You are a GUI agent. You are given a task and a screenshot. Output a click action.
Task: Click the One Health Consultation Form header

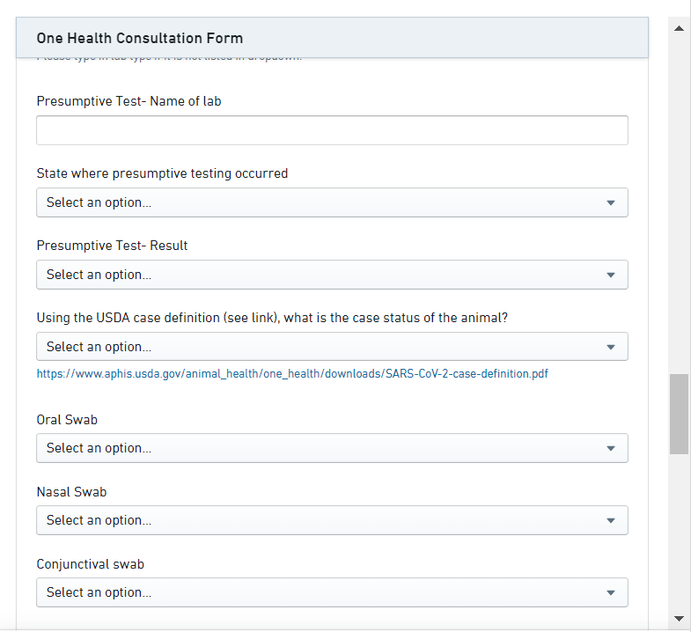coord(140,38)
